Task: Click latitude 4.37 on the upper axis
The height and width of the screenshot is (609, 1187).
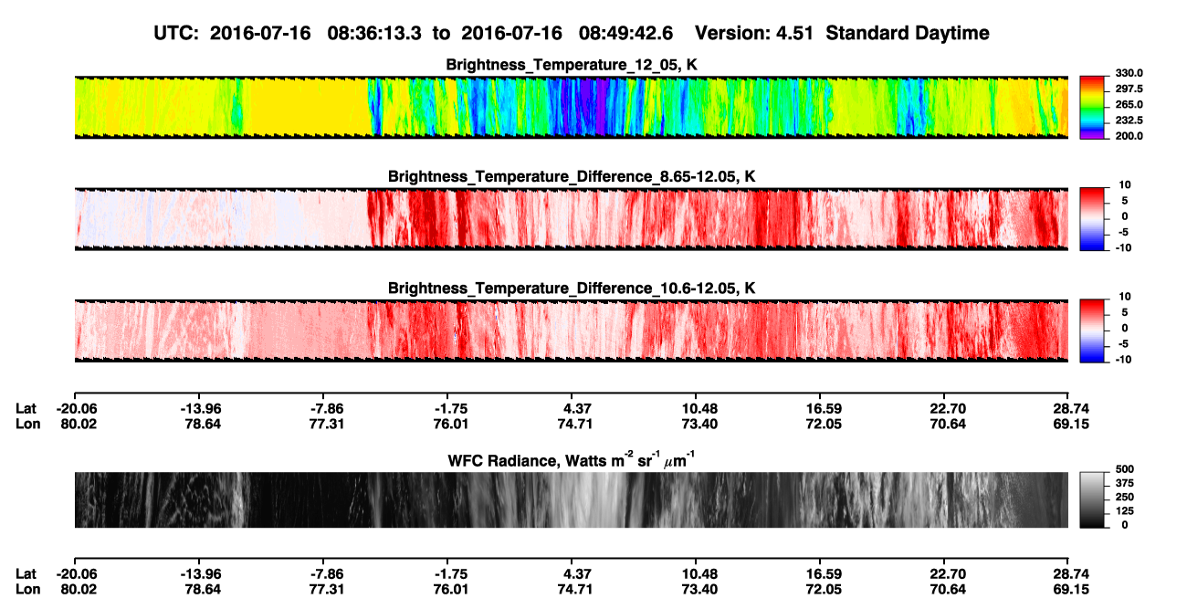Action: click(x=571, y=408)
